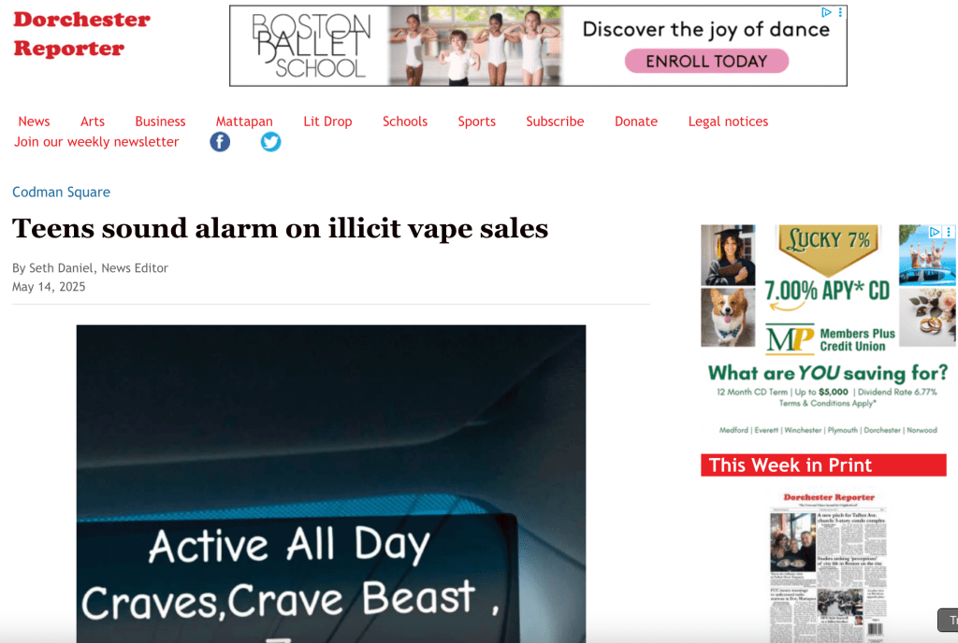Click AdChoices icon on credit union ad

point(935,232)
